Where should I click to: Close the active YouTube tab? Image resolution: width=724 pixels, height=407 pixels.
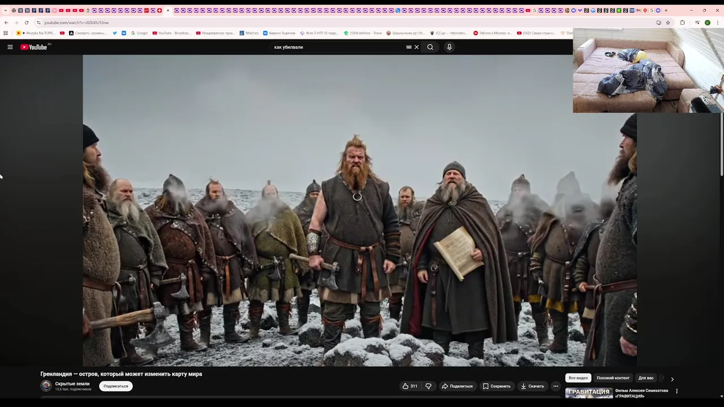pyautogui.click(x=167, y=10)
